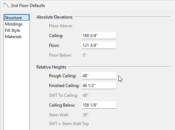175x130 pixels.
Task: Click the disabled Stem Wall field showing 36"
Action: (99, 115)
